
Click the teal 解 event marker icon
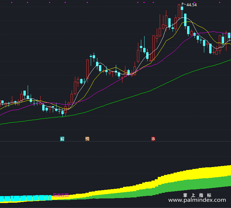tap(62, 139)
